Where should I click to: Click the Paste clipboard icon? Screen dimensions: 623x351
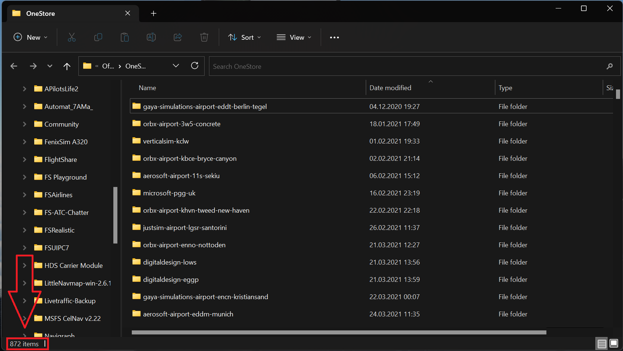click(x=125, y=37)
